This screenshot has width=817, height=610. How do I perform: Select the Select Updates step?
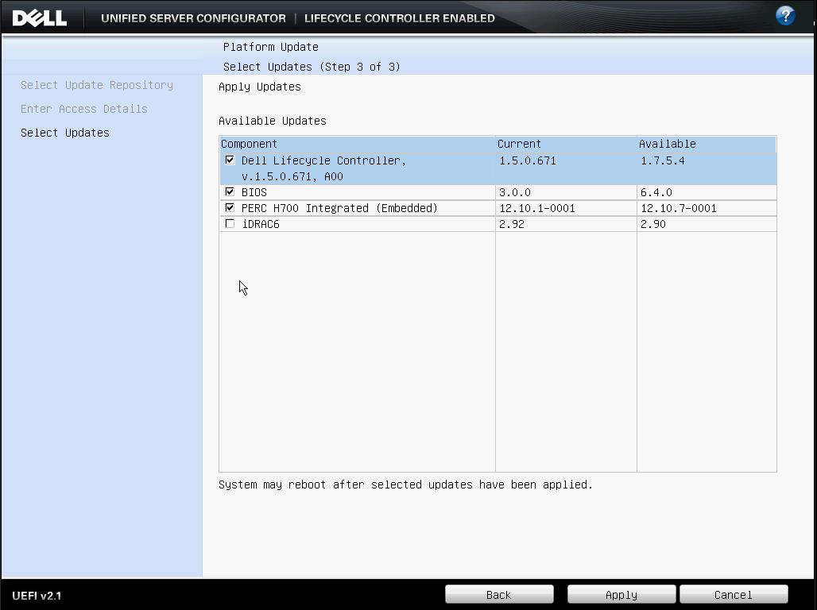(x=65, y=133)
